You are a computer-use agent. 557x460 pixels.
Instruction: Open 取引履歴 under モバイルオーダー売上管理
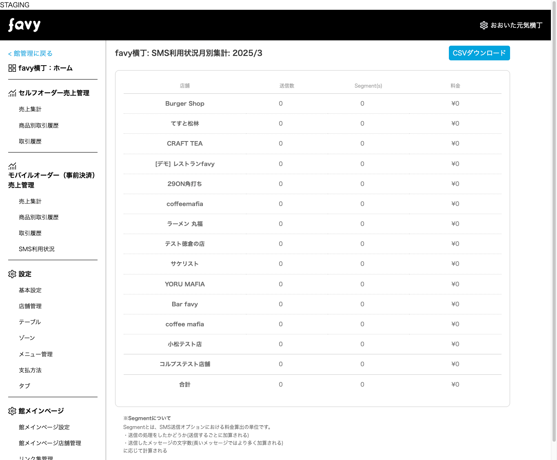30,233
